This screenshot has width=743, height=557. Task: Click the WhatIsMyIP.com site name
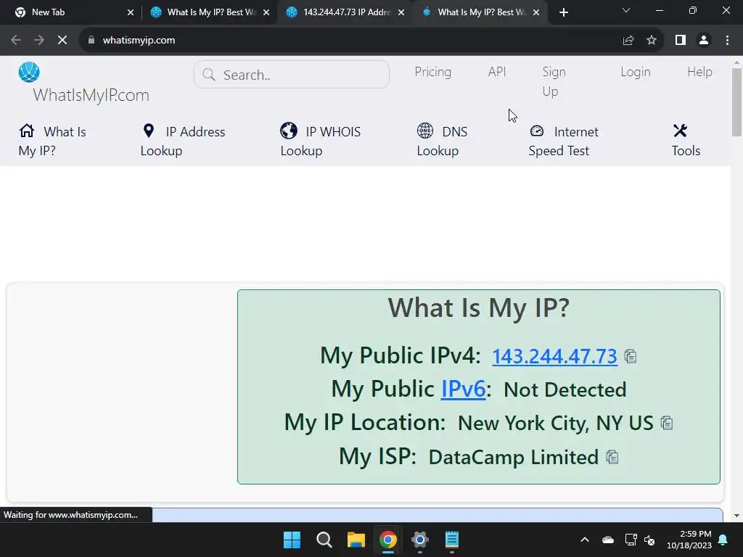tap(91, 95)
